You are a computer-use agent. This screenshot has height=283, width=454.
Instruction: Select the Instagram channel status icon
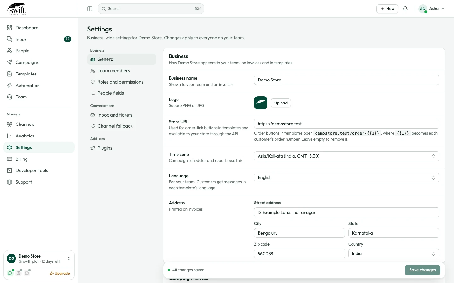tap(19, 273)
